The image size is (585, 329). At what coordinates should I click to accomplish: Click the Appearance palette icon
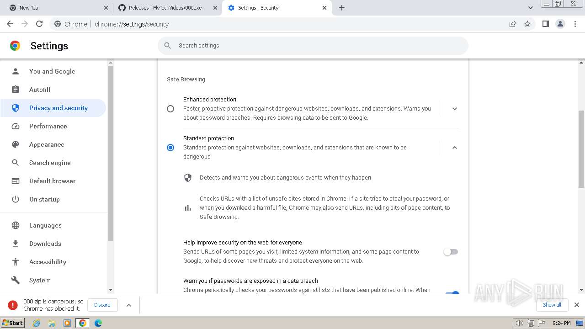[16, 144]
